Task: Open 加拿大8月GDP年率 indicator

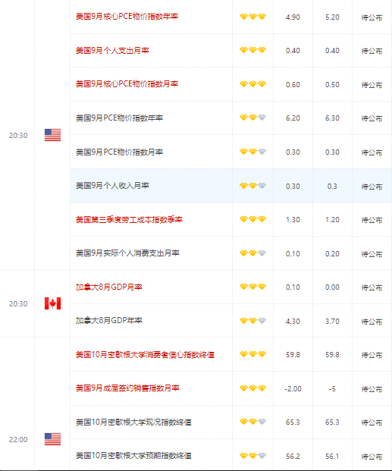Action: click(x=108, y=321)
